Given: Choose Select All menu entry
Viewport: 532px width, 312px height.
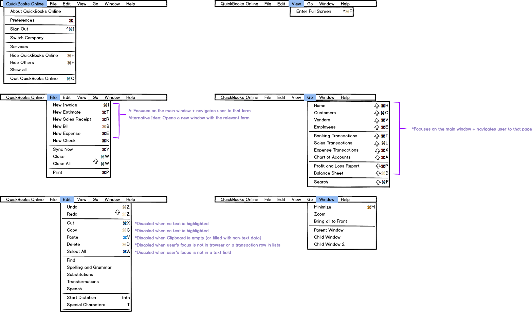Looking at the screenshot, I should tap(96, 251).
